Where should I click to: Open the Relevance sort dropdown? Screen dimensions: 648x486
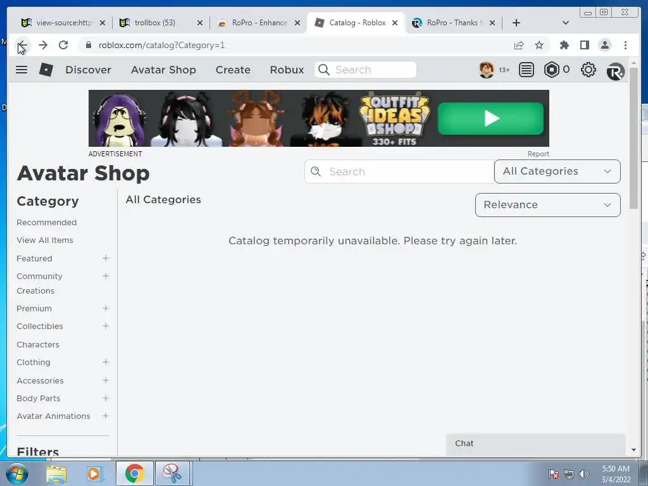[x=547, y=205]
